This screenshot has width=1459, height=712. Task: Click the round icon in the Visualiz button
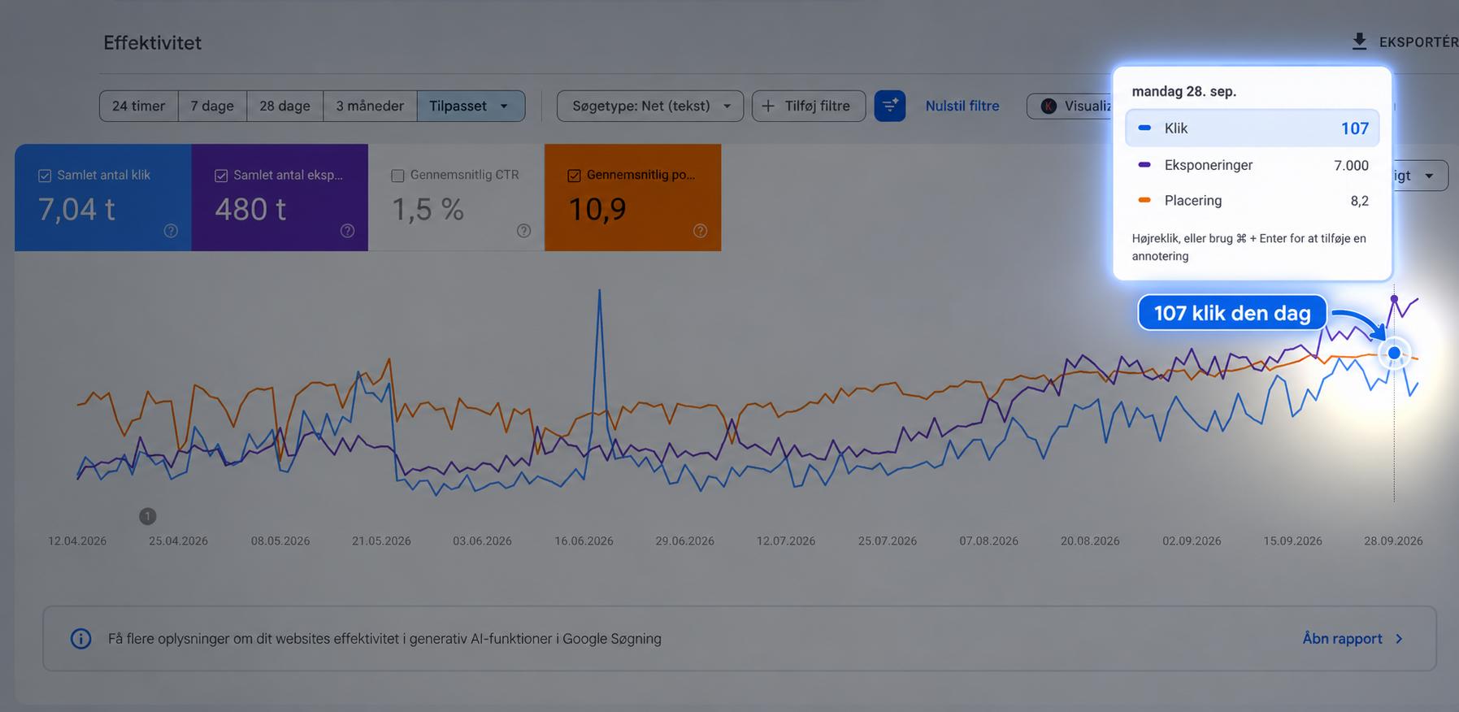click(x=1049, y=106)
